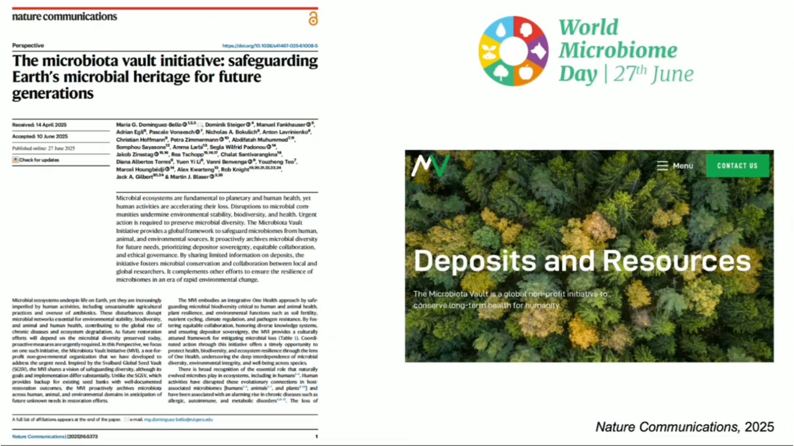Click the ORCID icon after Dominik Steiger
The height and width of the screenshot is (446, 794).
point(248,125)
